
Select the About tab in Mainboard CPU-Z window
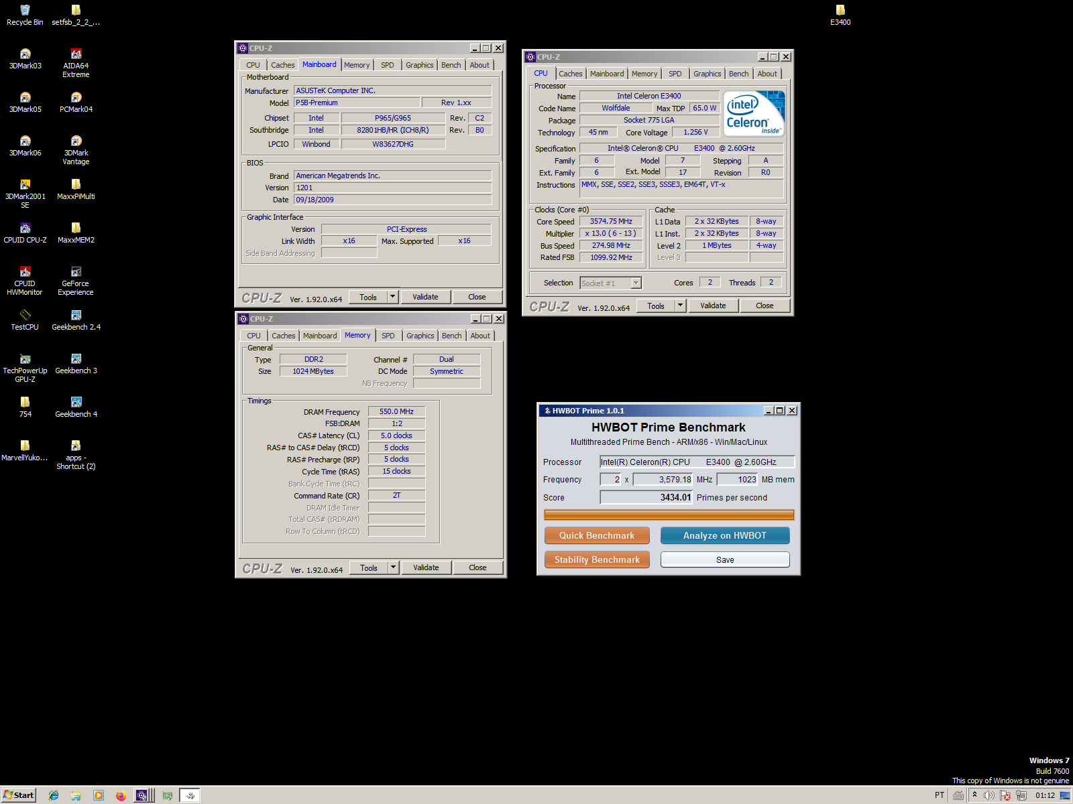point(479,65)
